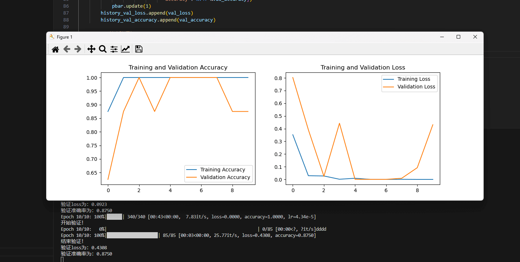Select the Zoom to rectangle tool

(x=103, y=49)
